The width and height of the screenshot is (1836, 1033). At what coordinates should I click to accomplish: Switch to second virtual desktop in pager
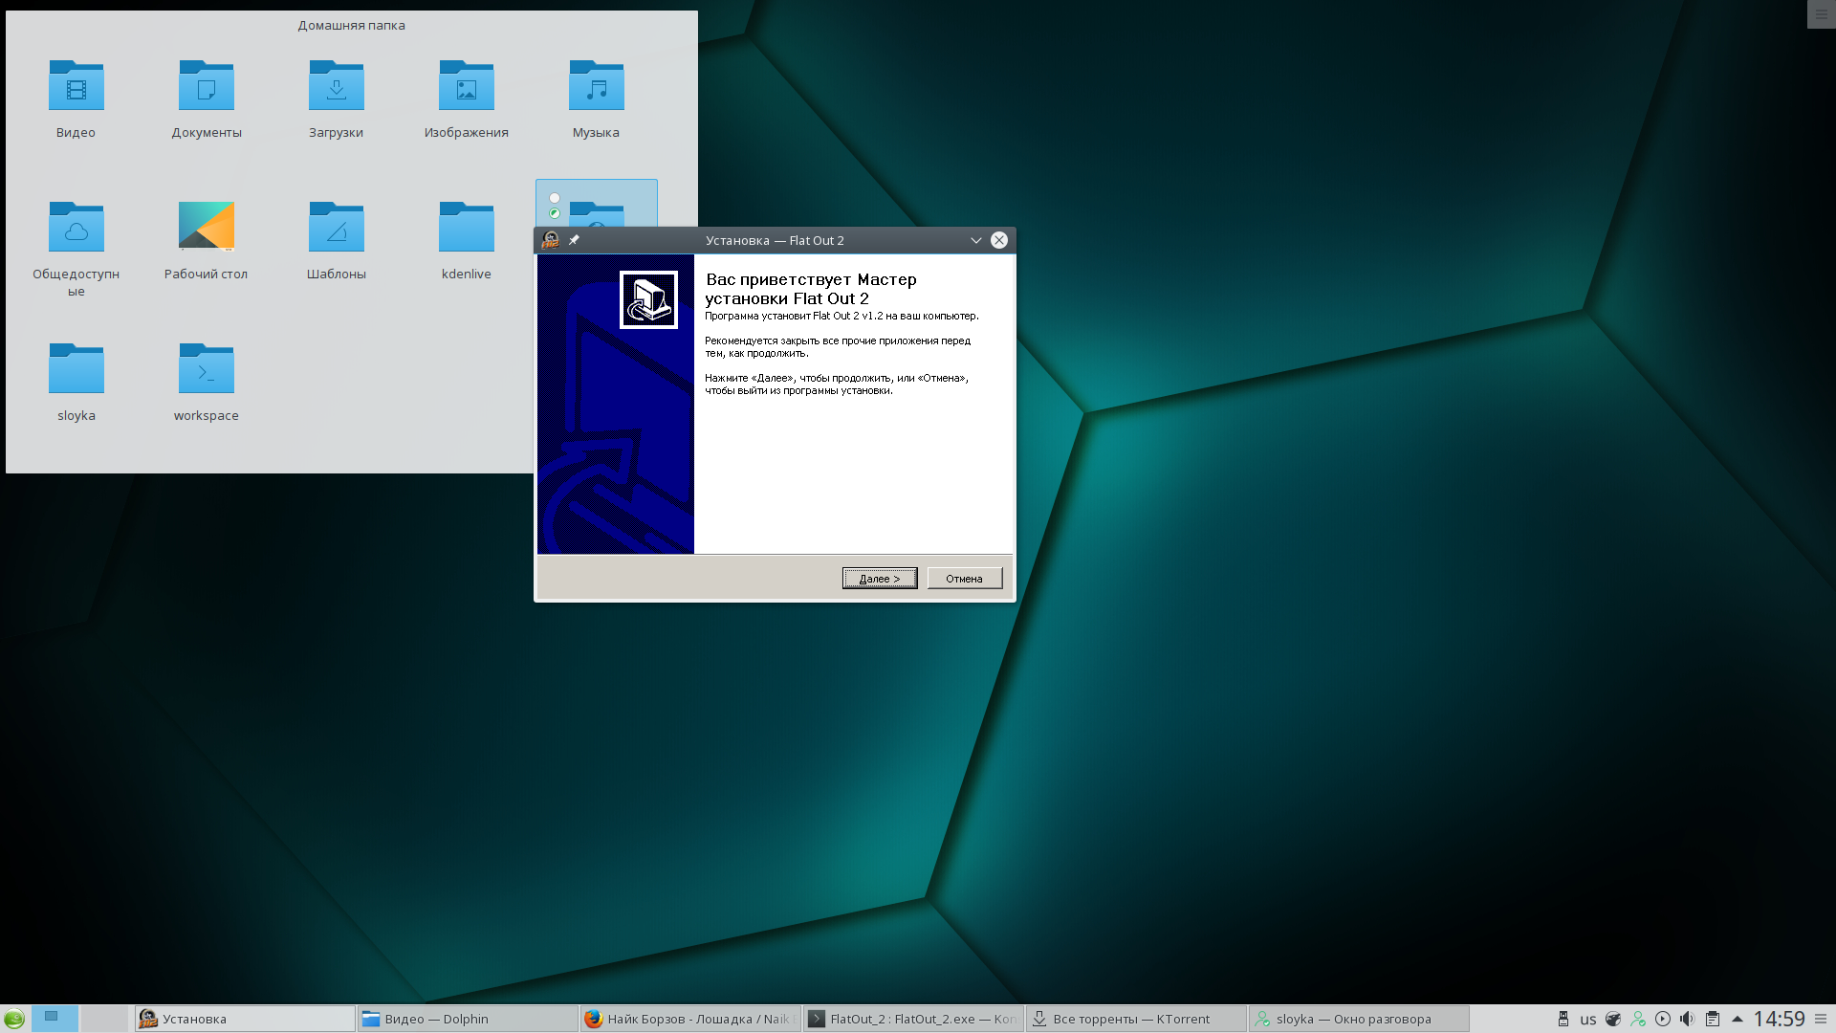click(104, 1019)
